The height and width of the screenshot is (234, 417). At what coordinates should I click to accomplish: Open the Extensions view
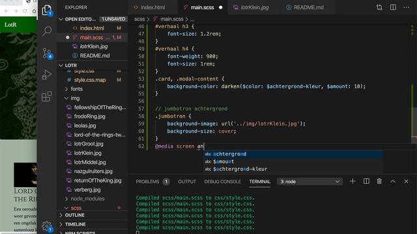tap(47, 97)
